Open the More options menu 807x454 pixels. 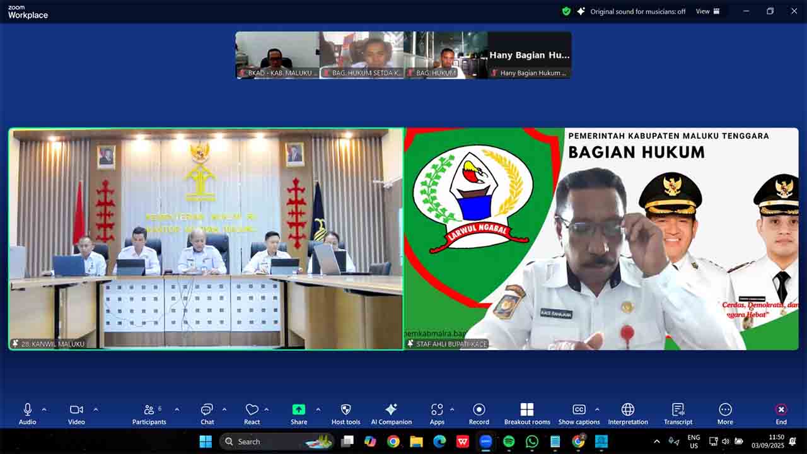(x=725, y=413)
